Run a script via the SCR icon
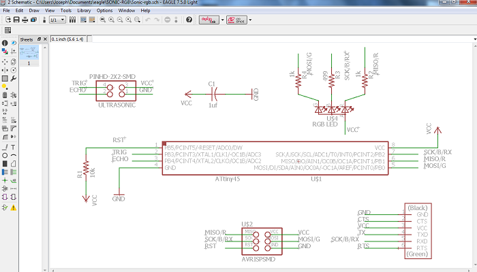Screen dimensions: 477x272 [83, 20]
